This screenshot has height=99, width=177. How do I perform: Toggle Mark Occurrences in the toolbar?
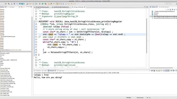point(57,4)
